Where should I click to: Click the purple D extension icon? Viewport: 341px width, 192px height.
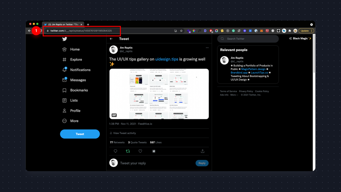[205, 31]
